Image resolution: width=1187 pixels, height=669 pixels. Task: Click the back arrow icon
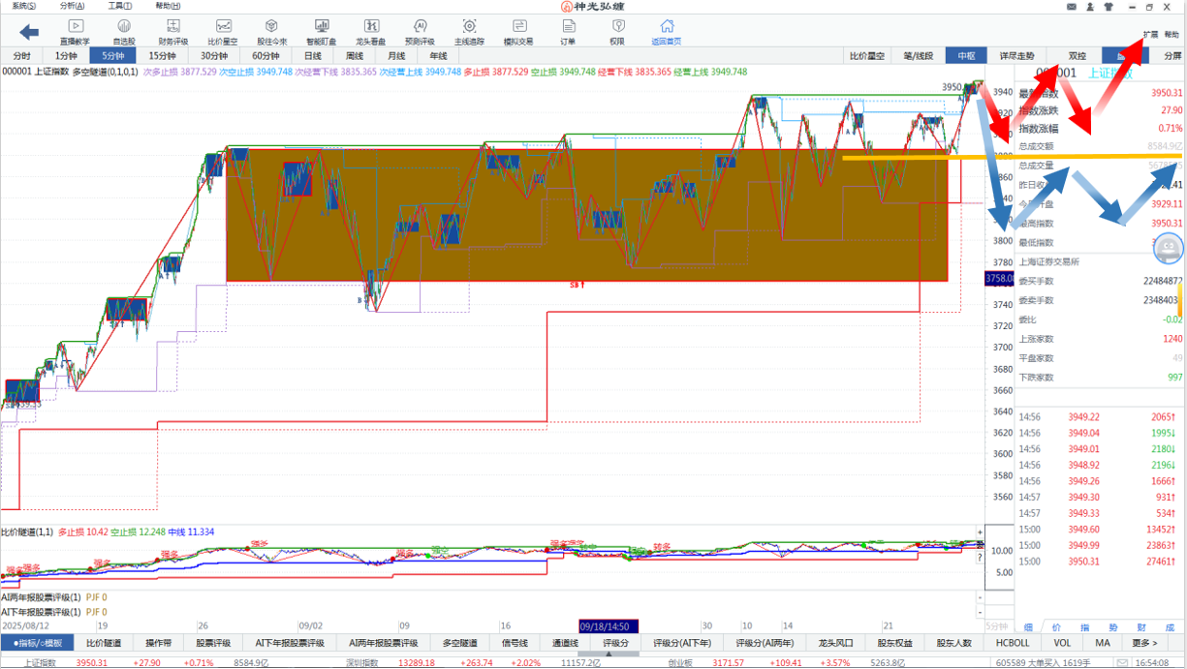(29, 33)
